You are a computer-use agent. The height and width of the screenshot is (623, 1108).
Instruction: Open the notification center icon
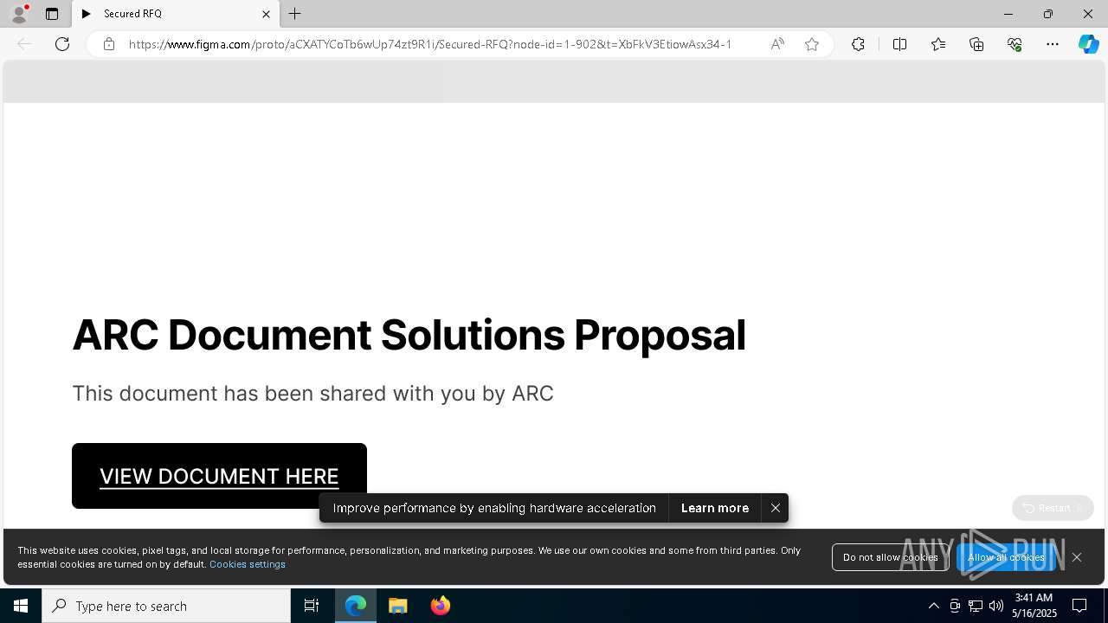point(1079,606)
